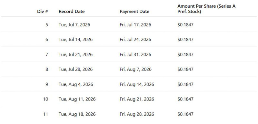This screenshot has width=258, height=124.
Task: Select dividend number 8 cell
Action: pos(47,69)
